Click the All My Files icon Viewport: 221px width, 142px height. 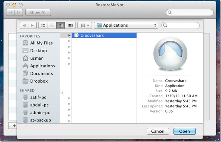[x=25, y=43]
